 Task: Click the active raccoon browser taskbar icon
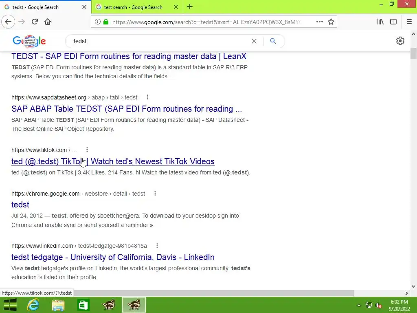[134, 305]
